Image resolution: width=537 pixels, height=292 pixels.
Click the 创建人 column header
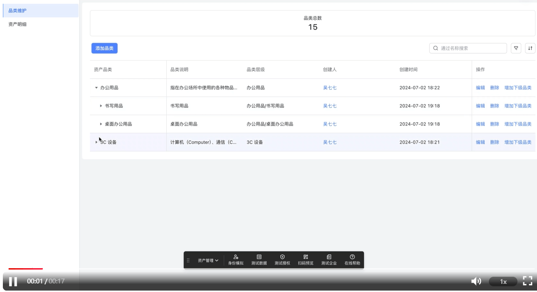[329, 69]
